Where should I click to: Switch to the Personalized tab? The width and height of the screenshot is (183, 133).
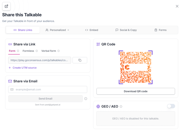click(57, 30)
